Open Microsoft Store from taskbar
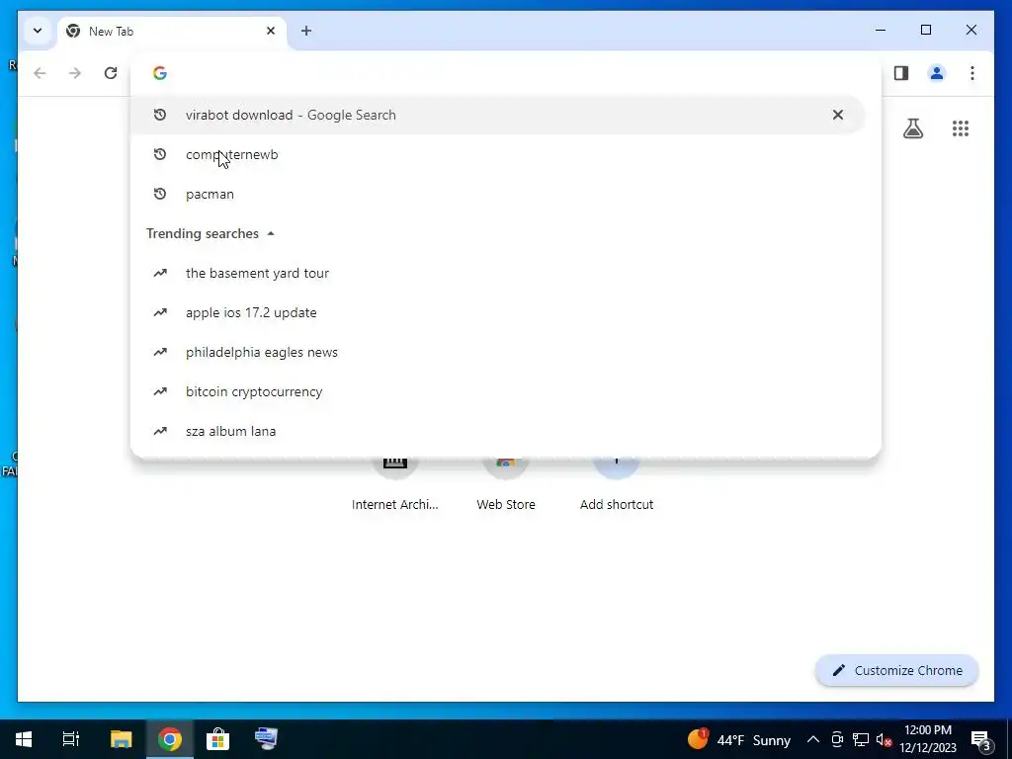Image resolution: width=1012 pixels, height=759 pixels. coord(218,739)
